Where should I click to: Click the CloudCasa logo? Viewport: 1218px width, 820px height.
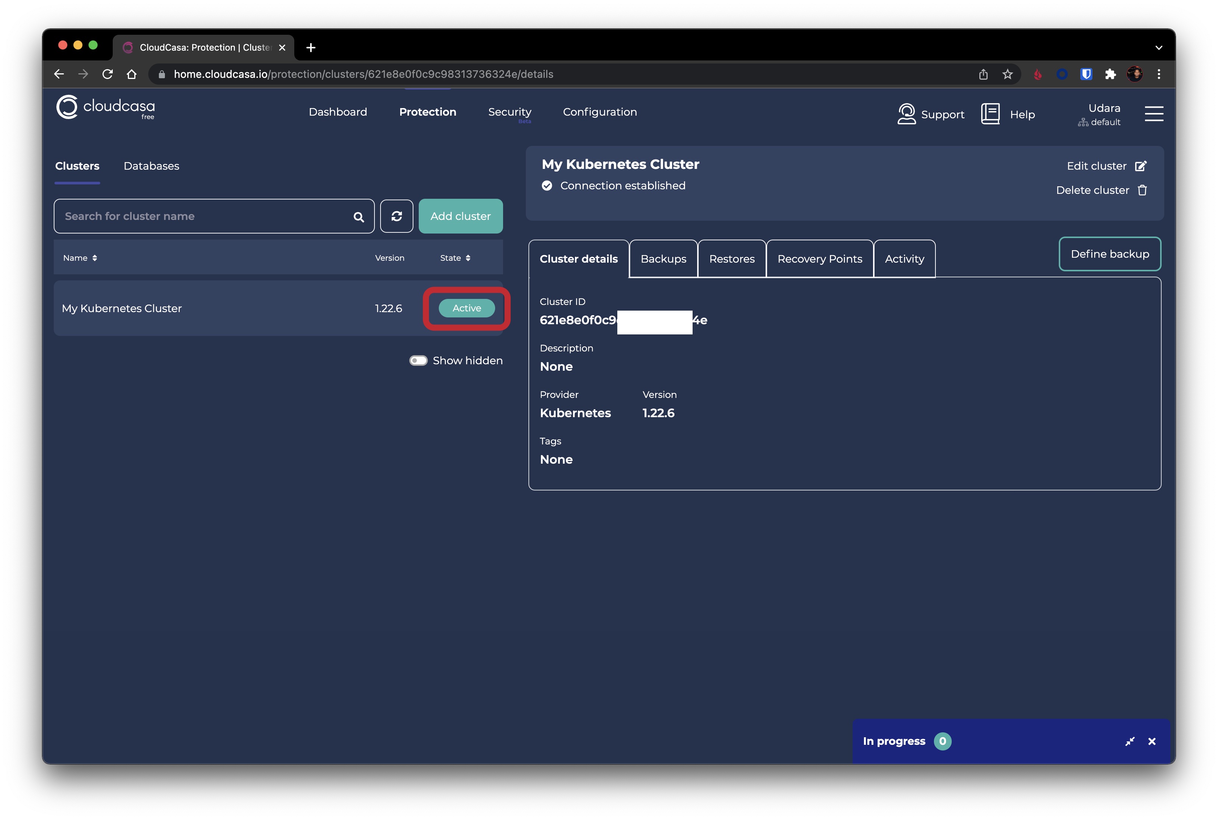105,108
